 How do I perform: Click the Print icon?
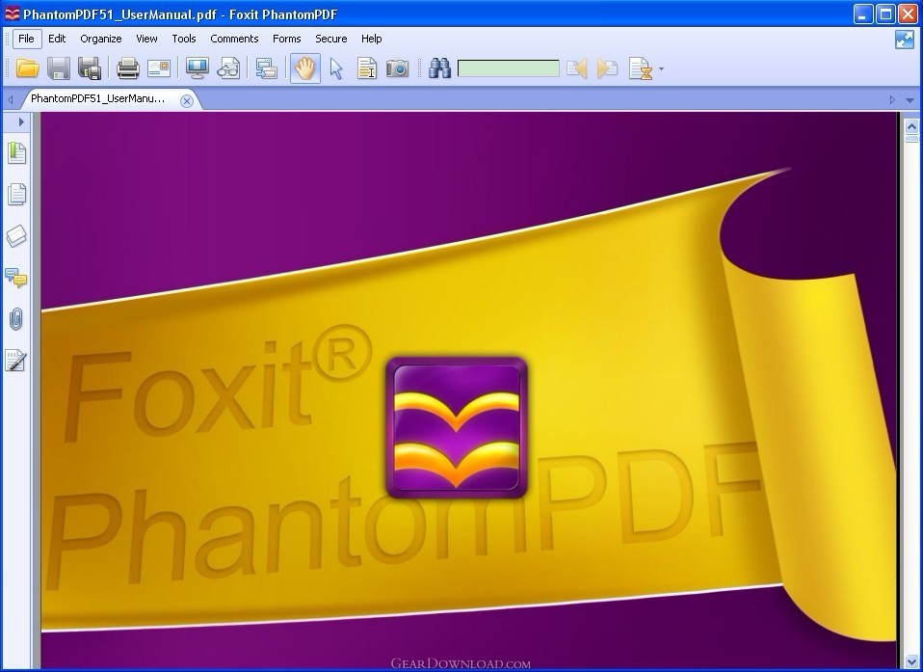128,68
